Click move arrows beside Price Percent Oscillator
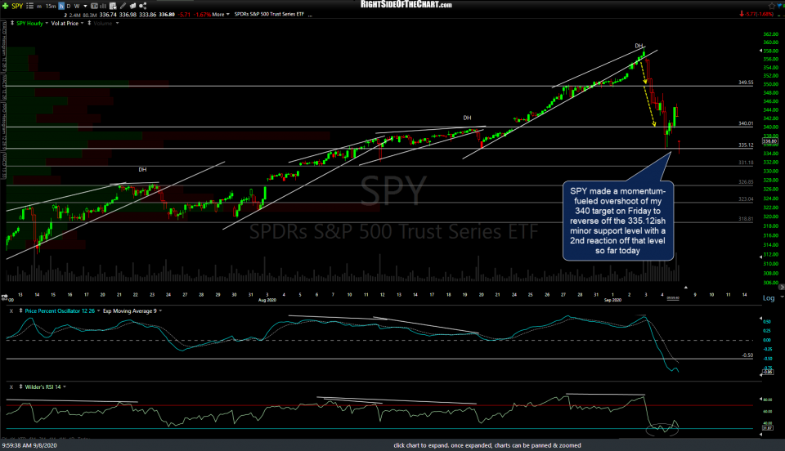Screen dimensions: 785x451 (x=20, y=311)
